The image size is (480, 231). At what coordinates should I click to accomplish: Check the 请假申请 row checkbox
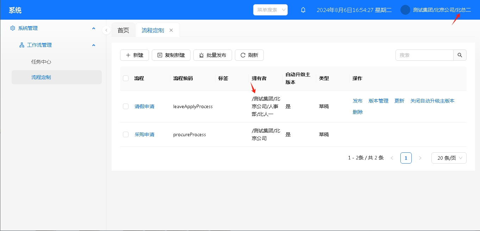[x=126, y=106]
